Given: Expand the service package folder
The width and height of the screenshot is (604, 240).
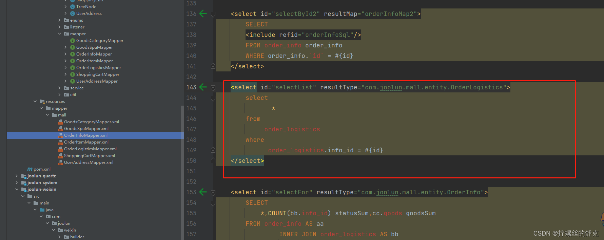Looking at the screenshot, I should (x=60, y=88).
